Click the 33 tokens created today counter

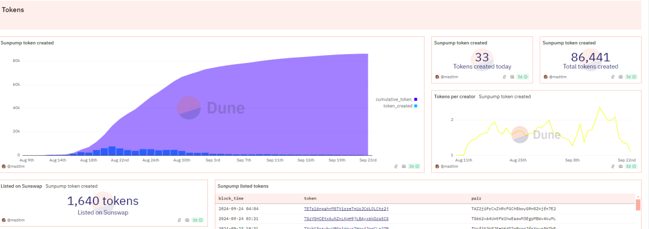482,57
